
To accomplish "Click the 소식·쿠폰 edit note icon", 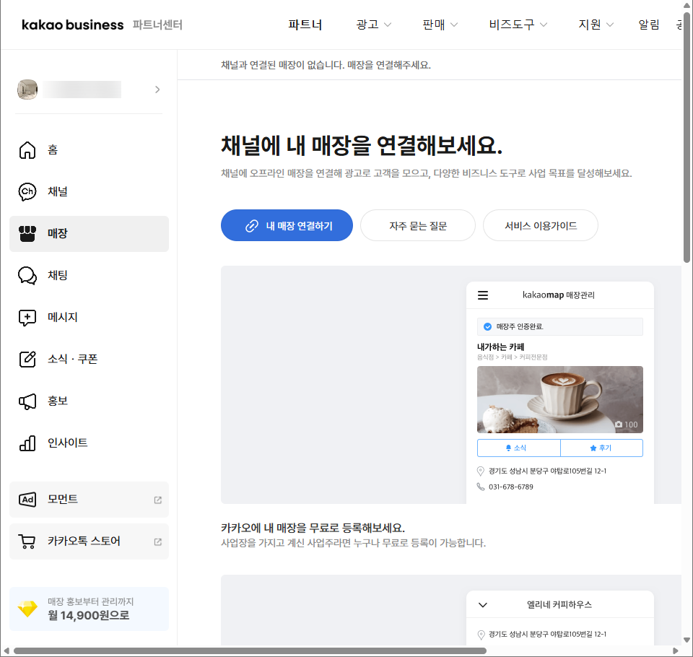I will point(27,359).
